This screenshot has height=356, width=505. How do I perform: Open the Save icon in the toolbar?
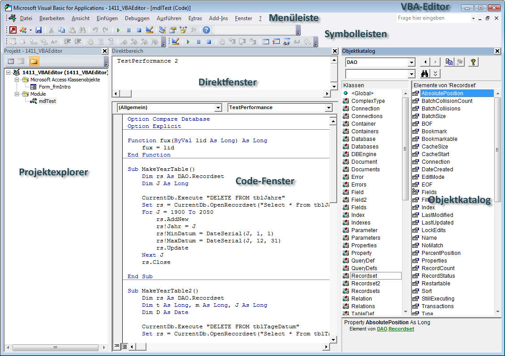click(x=39, y=30)
